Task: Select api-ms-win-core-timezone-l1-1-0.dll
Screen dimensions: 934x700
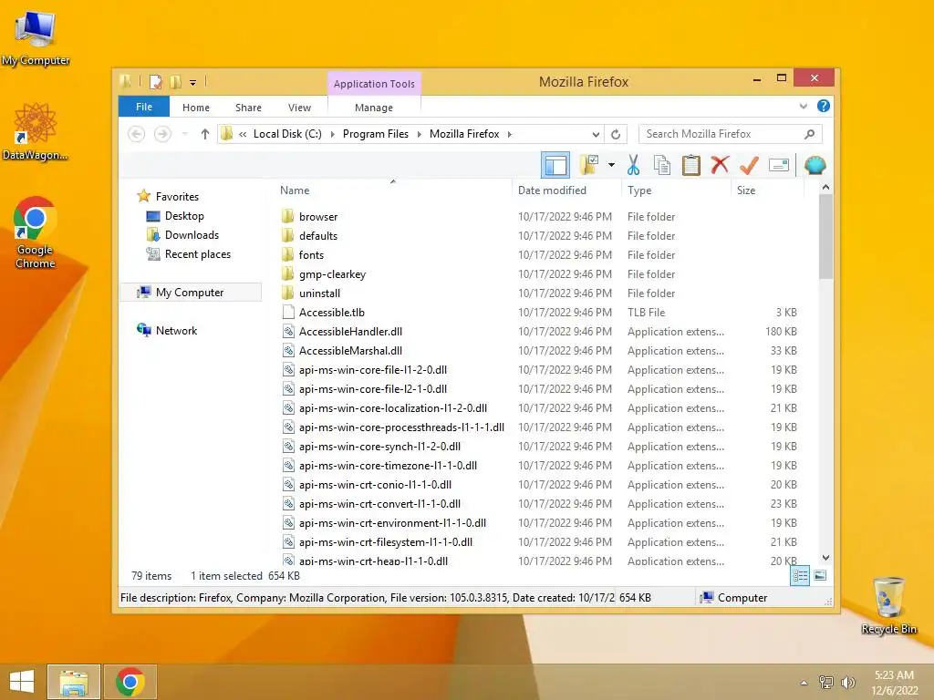Action: 388,466
